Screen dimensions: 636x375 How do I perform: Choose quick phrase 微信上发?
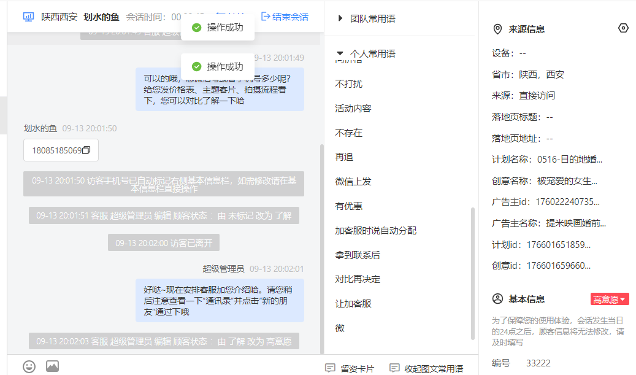(353, 182)
